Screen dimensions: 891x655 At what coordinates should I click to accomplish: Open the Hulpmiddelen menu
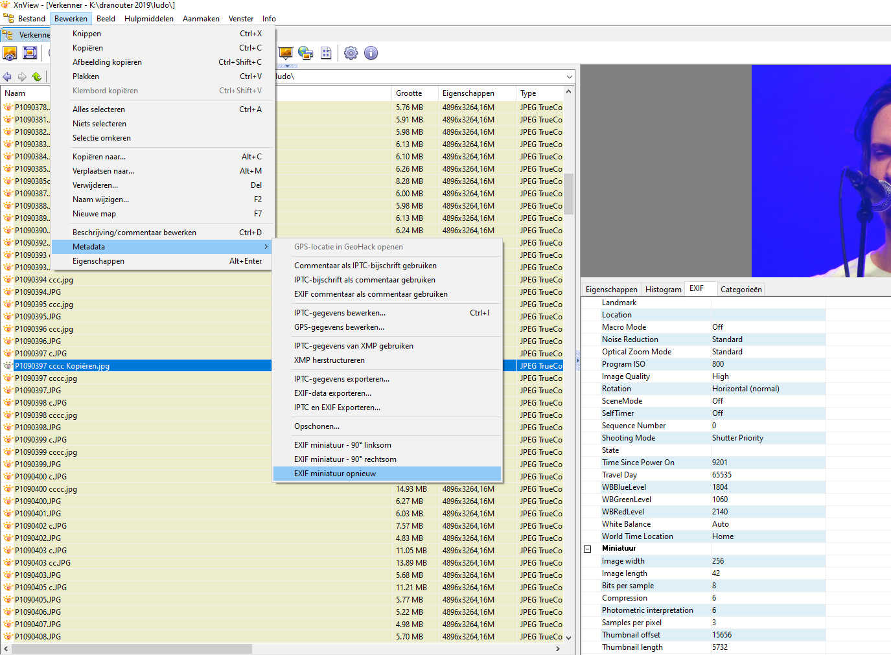[148, 19]
